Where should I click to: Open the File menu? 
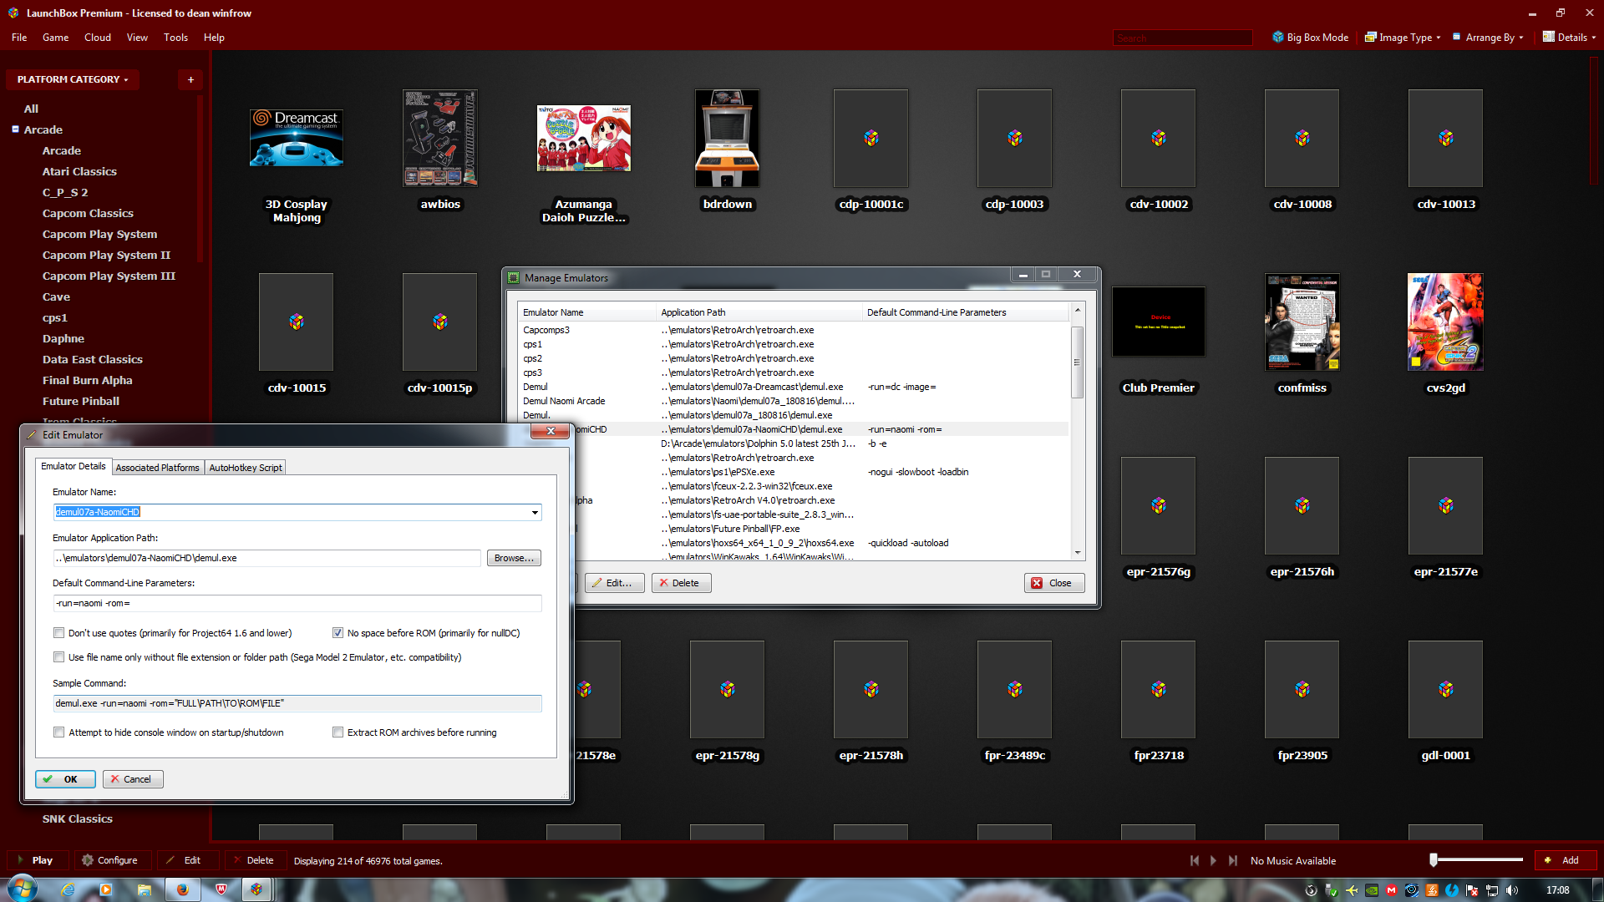19,37
